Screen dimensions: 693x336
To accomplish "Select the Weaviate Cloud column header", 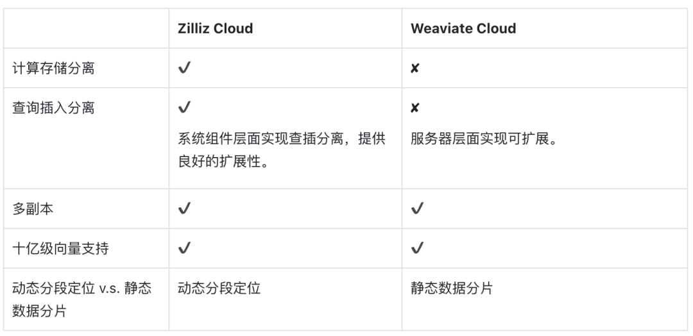I will click(463, 28).
